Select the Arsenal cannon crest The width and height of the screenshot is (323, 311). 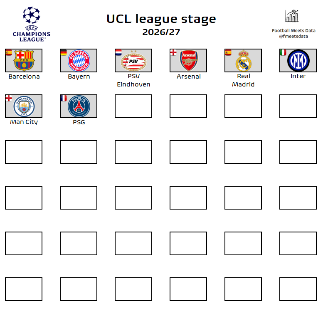[188, 61]
